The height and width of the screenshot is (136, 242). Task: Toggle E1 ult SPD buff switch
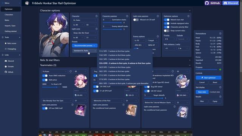click(x=96, y=91)
